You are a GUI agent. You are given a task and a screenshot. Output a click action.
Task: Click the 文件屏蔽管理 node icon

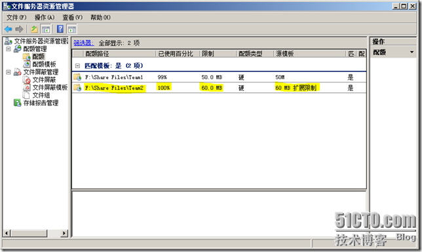coord(18,72)
